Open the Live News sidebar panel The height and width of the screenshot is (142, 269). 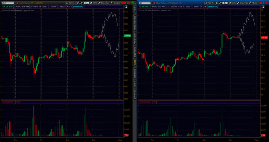pos(135,94)
